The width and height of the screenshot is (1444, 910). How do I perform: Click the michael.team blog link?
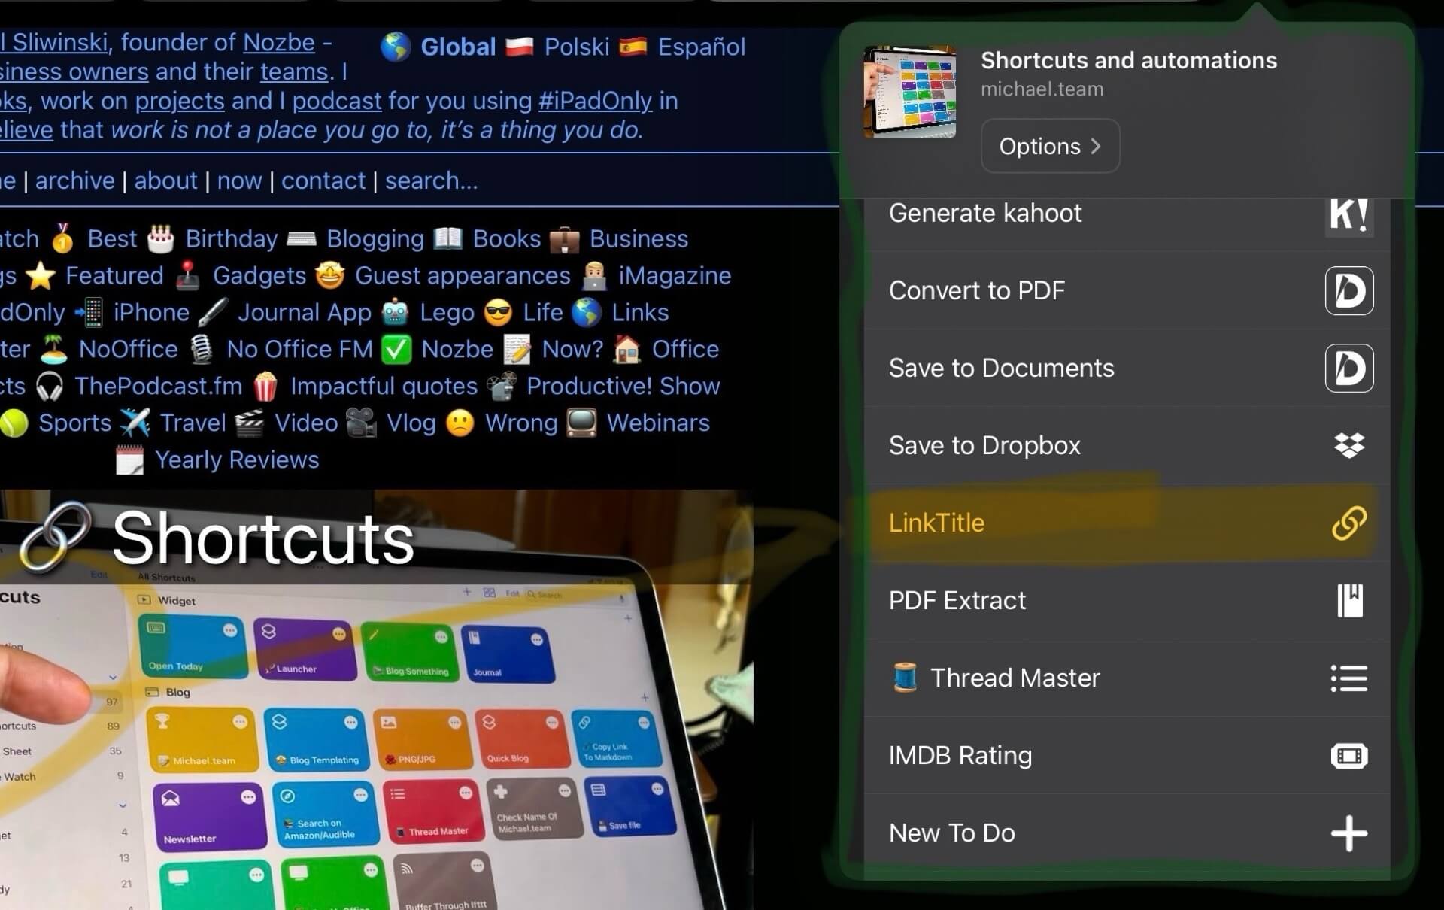[1041, 88]
